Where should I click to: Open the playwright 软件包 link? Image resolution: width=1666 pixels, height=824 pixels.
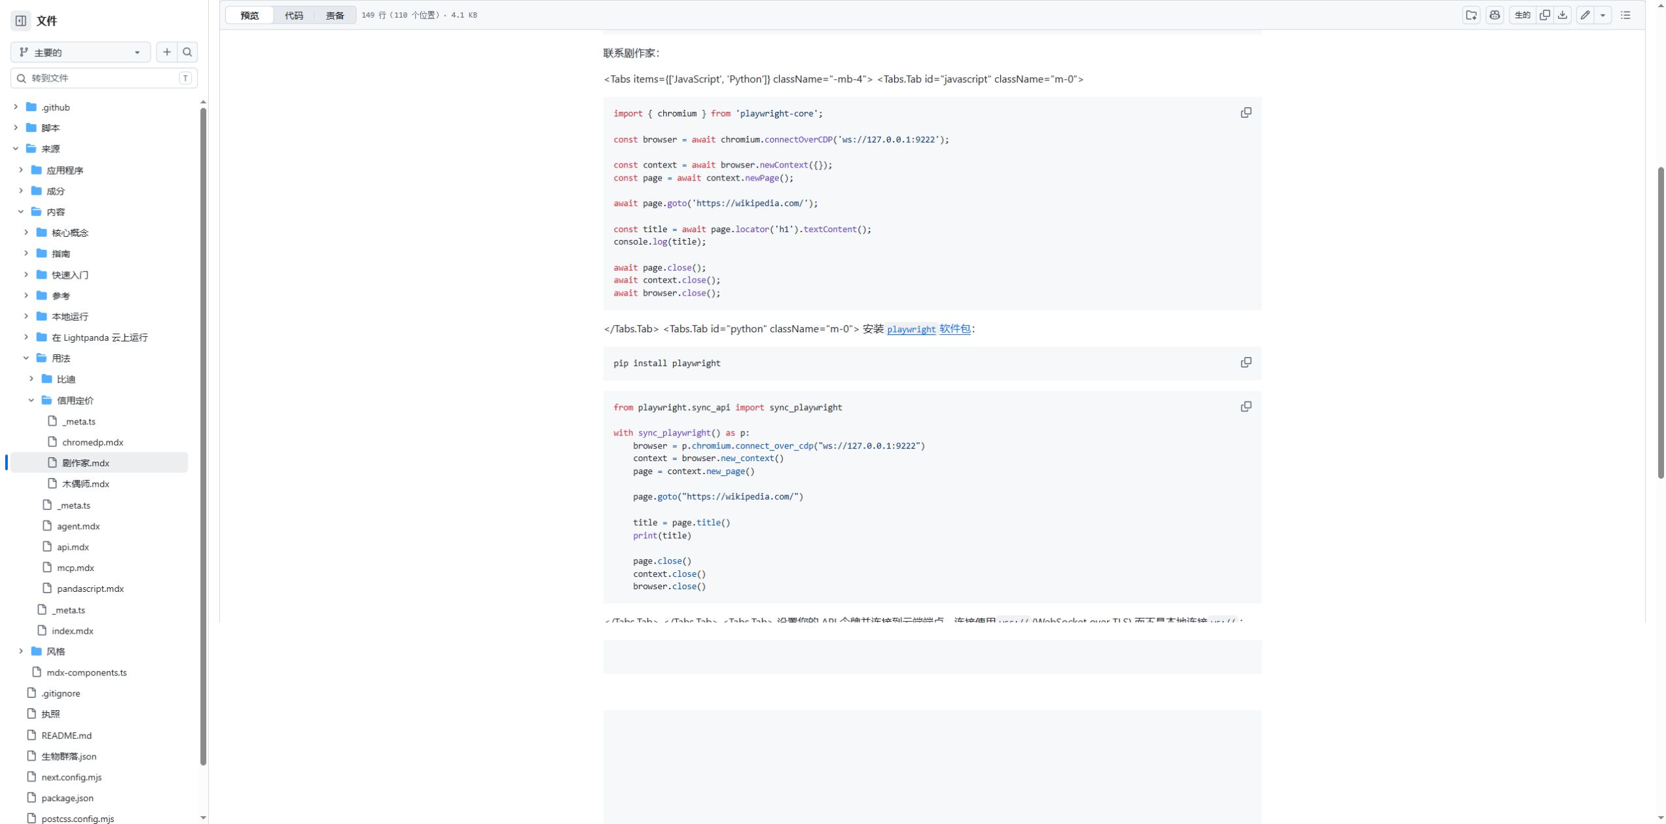click(x=929, y=329)
